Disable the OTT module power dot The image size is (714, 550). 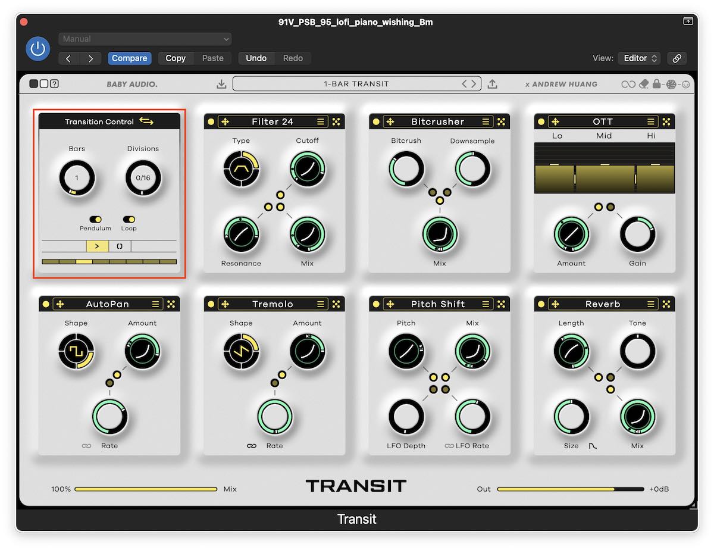point(541,121)
